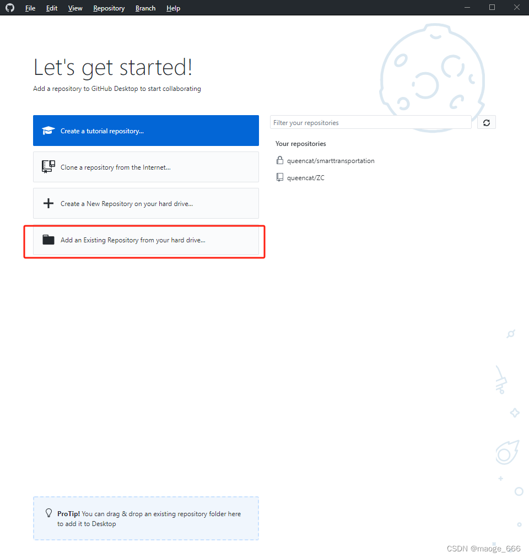This screenshot has width=529, height=558.
Task: Select queencat/ZC repository
Action: click(x=382, y=177)
